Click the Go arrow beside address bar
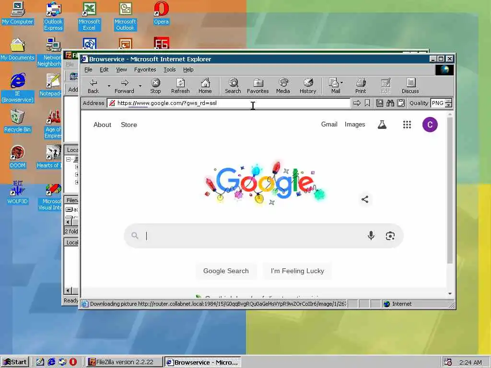491x368 pixels. (357, 103)
